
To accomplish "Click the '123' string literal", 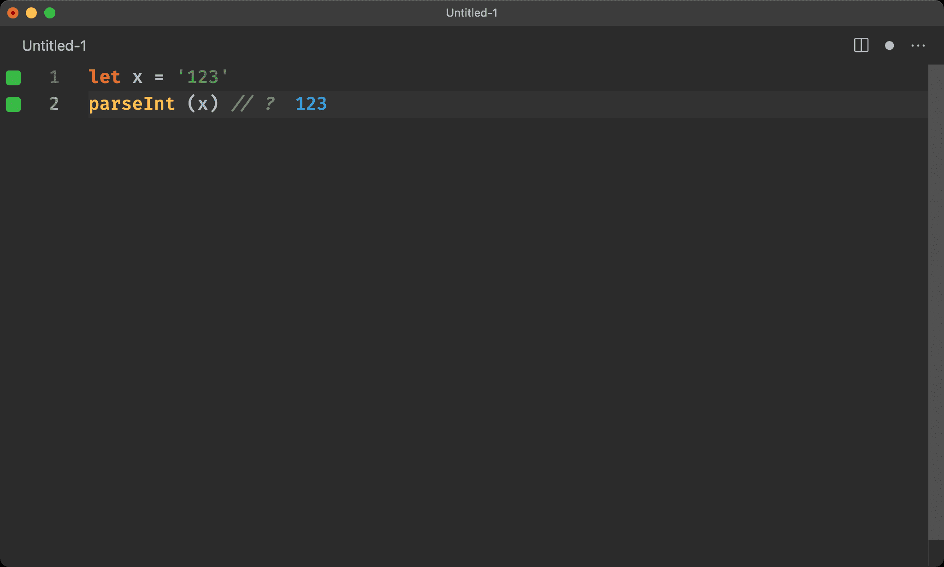I will click(x=203, y=77).
